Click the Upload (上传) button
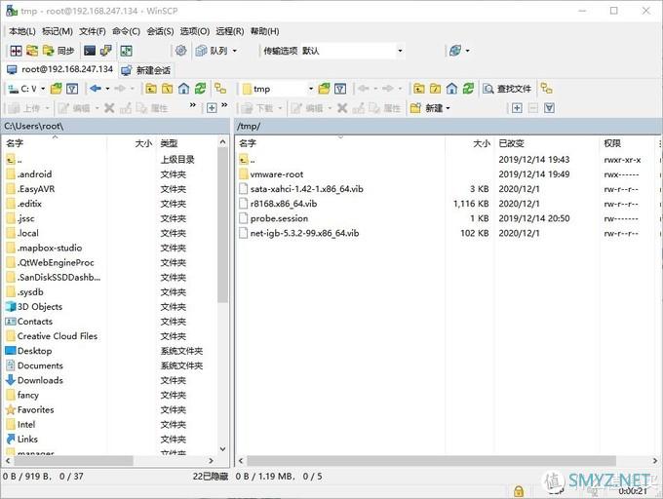Viewport: 663px width, 499px height. coord(28,108)
